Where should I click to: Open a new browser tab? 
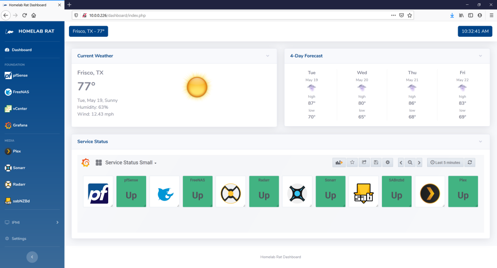pyautogui.click(x=69, y=5)
